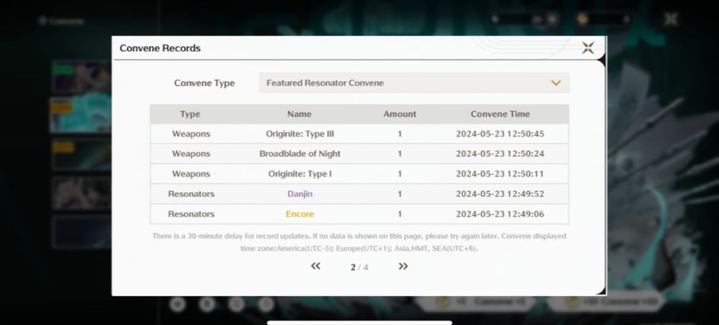Click the Amount column header

pyautogui.click(x=400, y=114)
